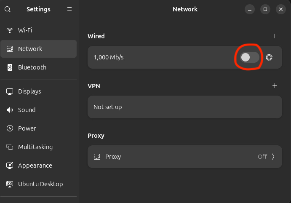Go to Appearance settings
This screenshot has width=291, height=203.
(x=39, y=166)
